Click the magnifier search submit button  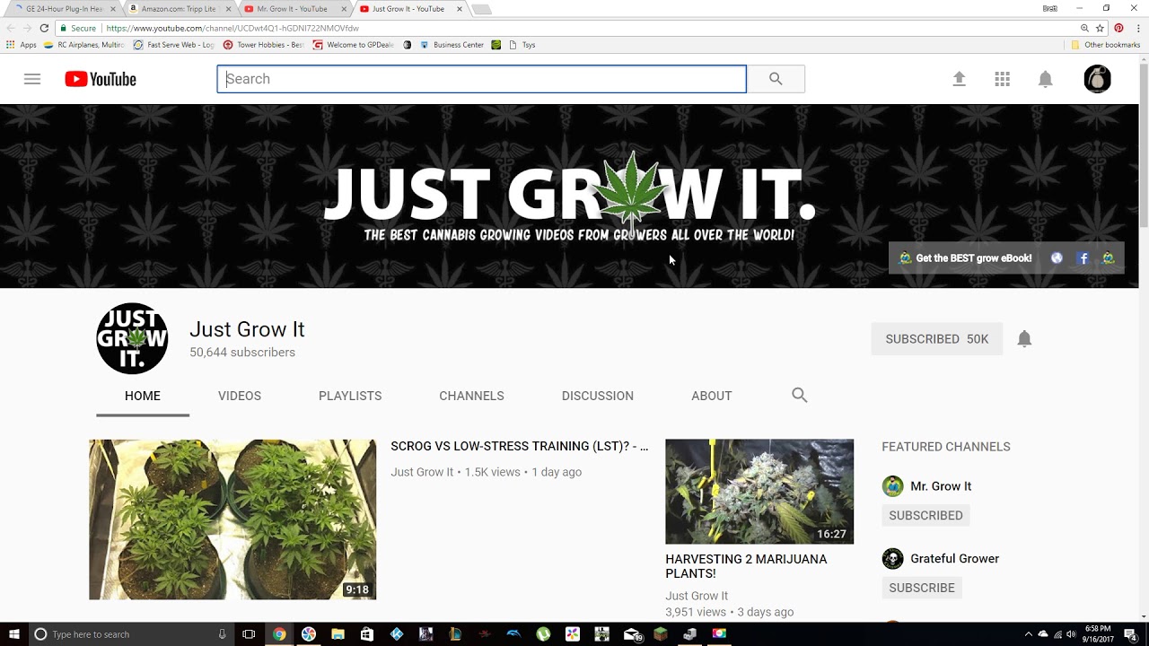pos(776,79)
